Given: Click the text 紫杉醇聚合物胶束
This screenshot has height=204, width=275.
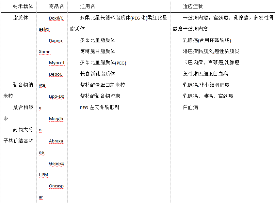Looking at the screenshot, I should [x=100, y=96].
